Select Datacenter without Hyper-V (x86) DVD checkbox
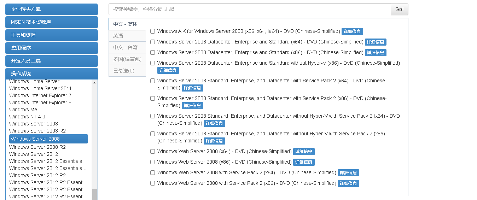The image size is (477, 200). point(153,63)
